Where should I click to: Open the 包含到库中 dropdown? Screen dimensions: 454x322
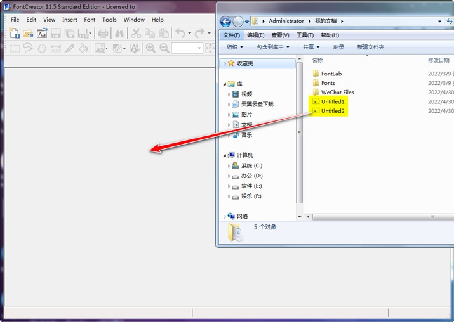pyautogui.click(x=272, y=47)
